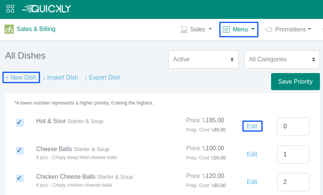Click the Sales & Billing register icon
The image size is (323, 195).
tap(9, 29)
